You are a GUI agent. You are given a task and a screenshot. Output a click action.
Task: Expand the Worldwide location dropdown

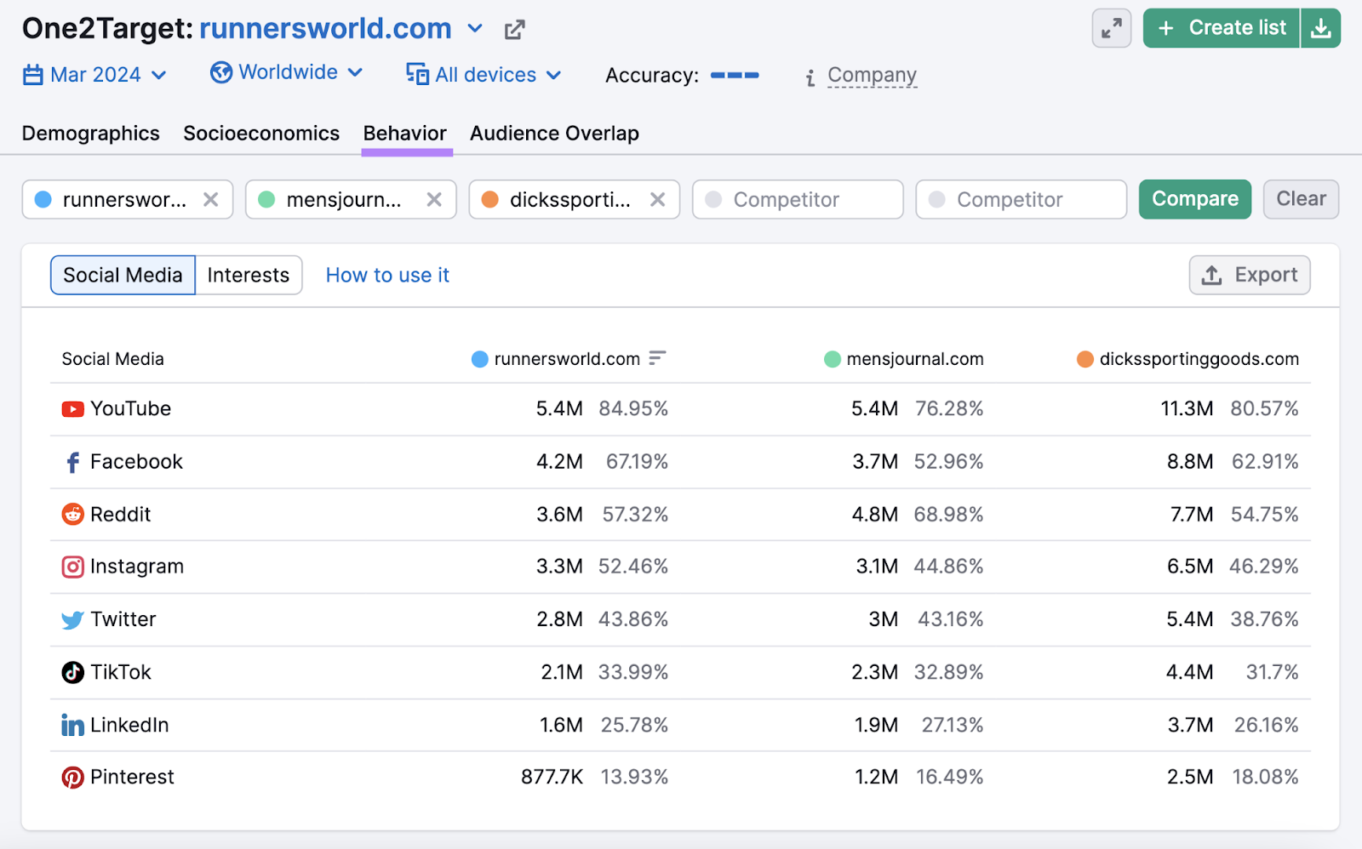287,73
